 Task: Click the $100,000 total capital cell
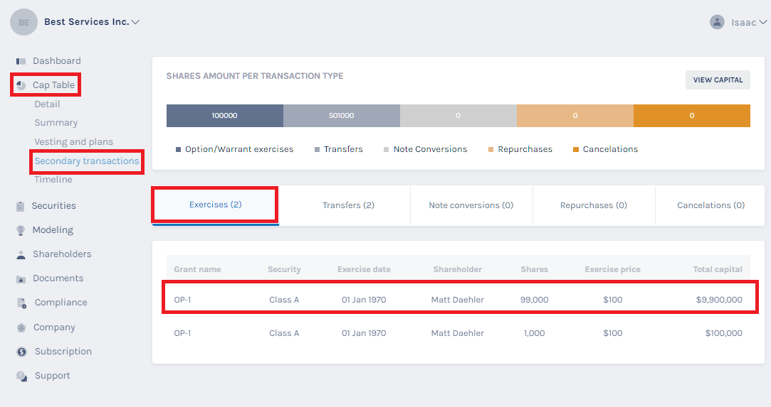(x=724, y=333)
